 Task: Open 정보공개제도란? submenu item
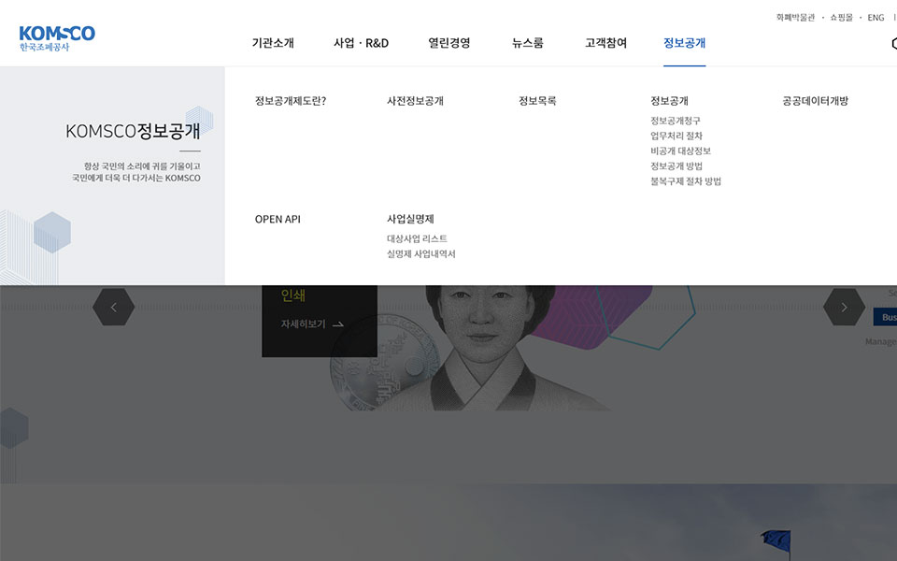[x=291, y=101]
